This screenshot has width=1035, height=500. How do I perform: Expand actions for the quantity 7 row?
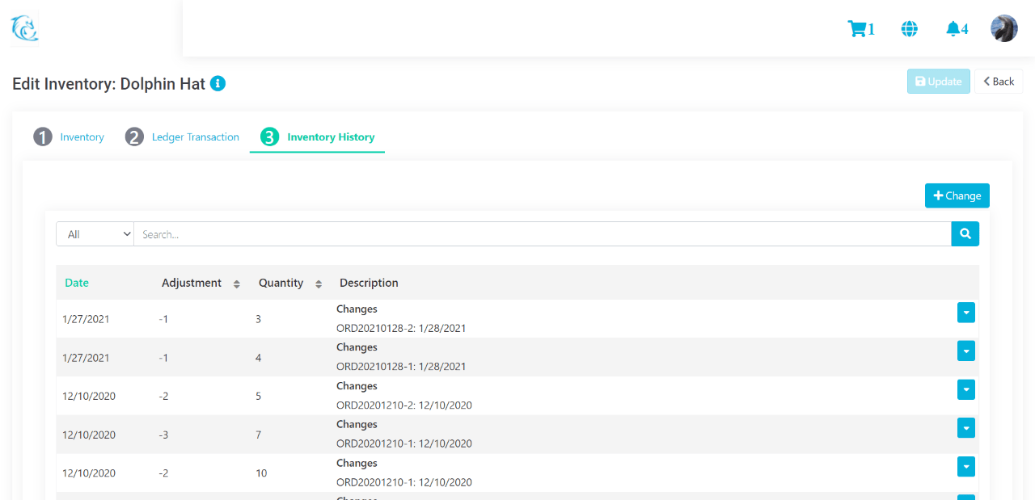[x=966, y=428]
